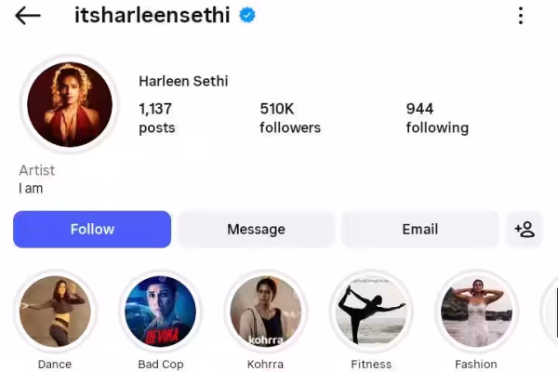Open the Fashion story highlight
Screen dimensions: 558x372
click(x=476, y=312)
